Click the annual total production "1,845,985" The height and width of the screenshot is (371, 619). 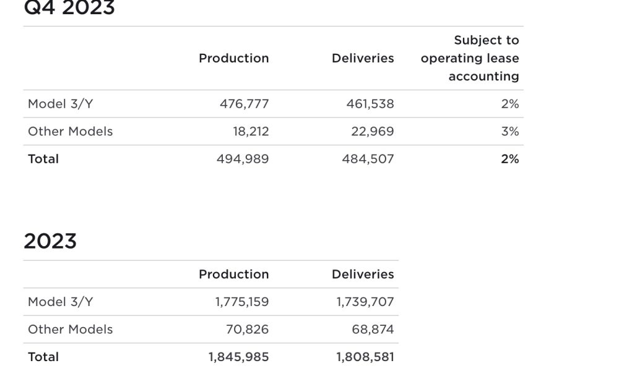(239, 357)
